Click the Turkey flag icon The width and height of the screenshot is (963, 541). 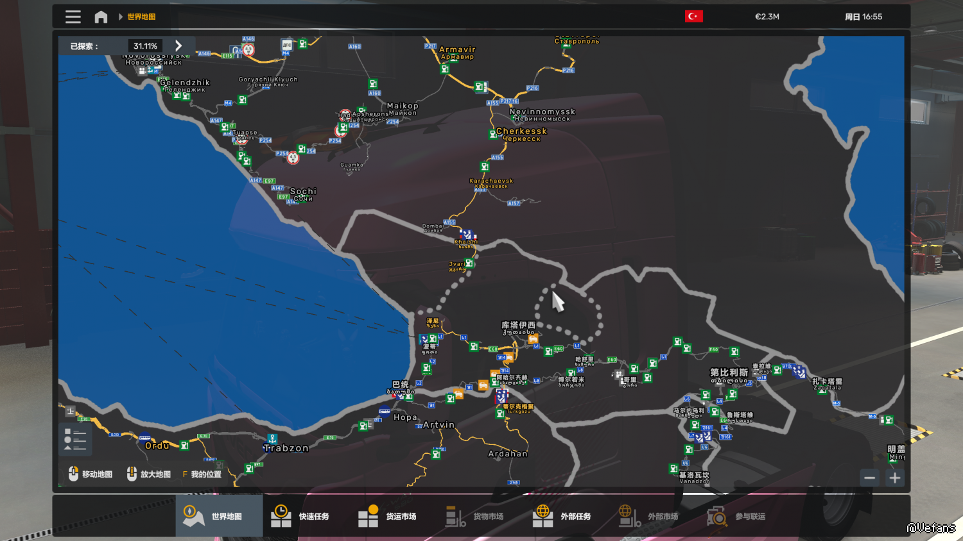click(693, 17)
